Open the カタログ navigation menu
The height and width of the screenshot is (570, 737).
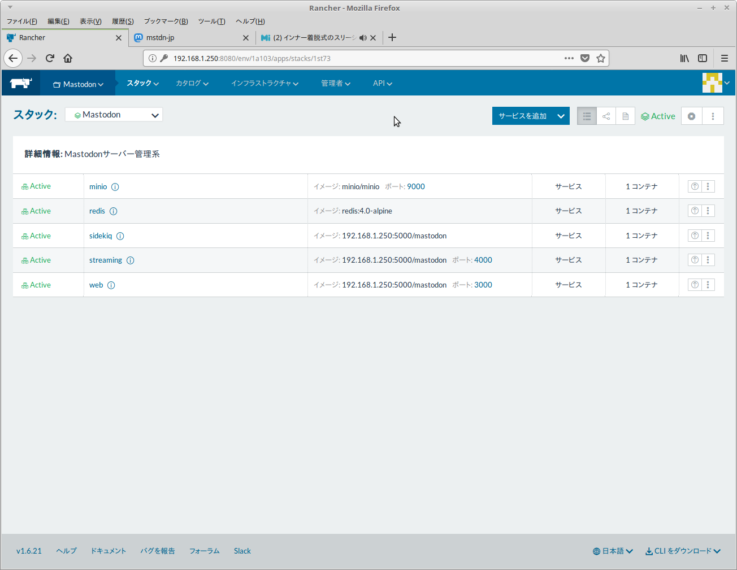point(192,84)
